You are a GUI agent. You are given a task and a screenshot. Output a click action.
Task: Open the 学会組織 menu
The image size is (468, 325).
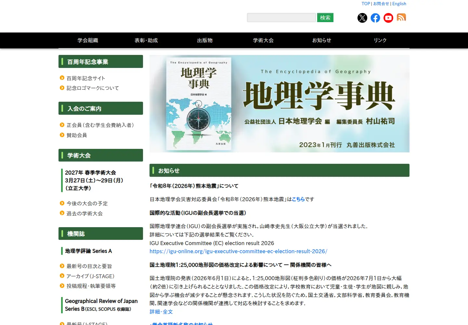[88, 40]
